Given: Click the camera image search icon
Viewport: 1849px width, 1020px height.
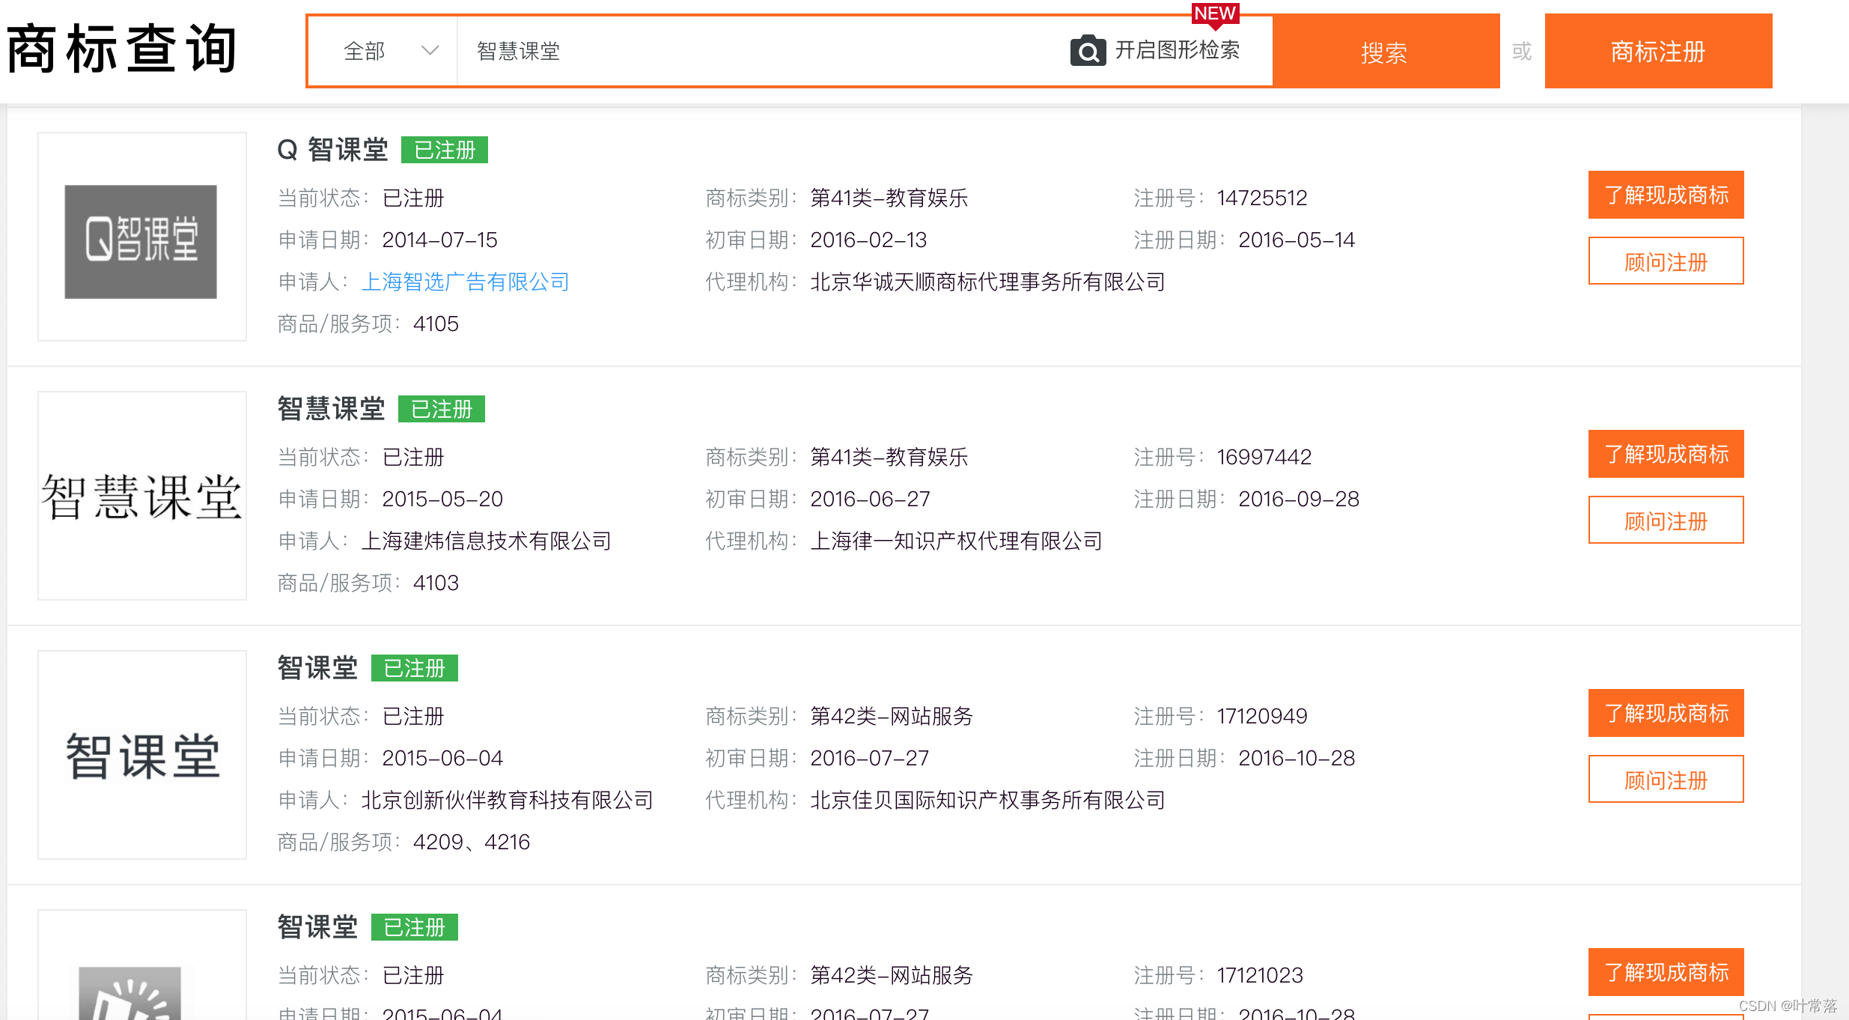Looking at the screenshot, I should [1088, 51].
